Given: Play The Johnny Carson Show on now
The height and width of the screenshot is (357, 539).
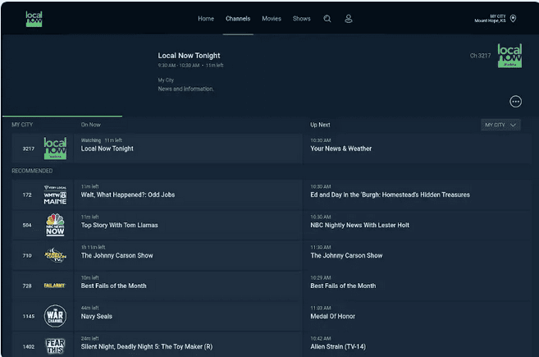Looking at the screenshot, I should [188, 255].
